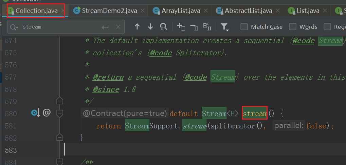
Task: Collapse the Javadoc fold at line 584
Action: [59, 162]
